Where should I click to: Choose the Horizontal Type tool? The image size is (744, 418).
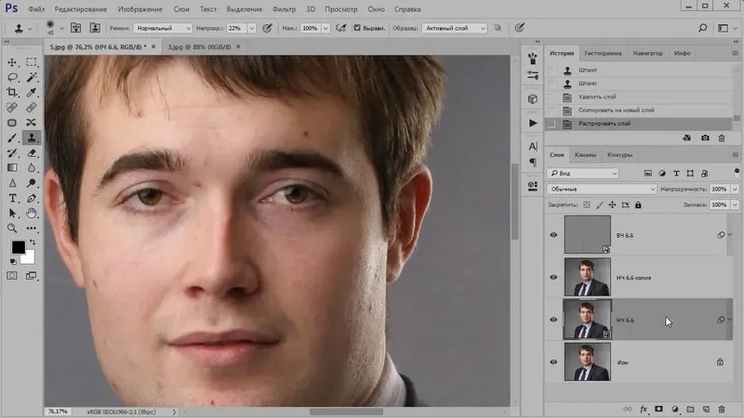12,199
